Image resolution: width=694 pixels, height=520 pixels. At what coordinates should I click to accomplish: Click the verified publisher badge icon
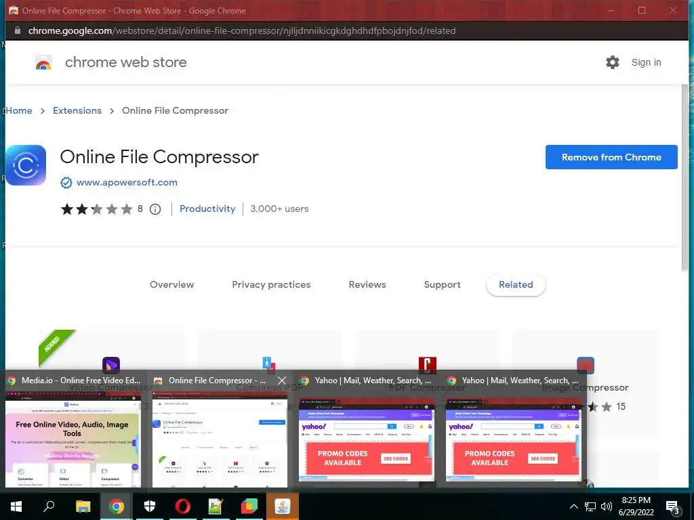click(x=66, y=183)
